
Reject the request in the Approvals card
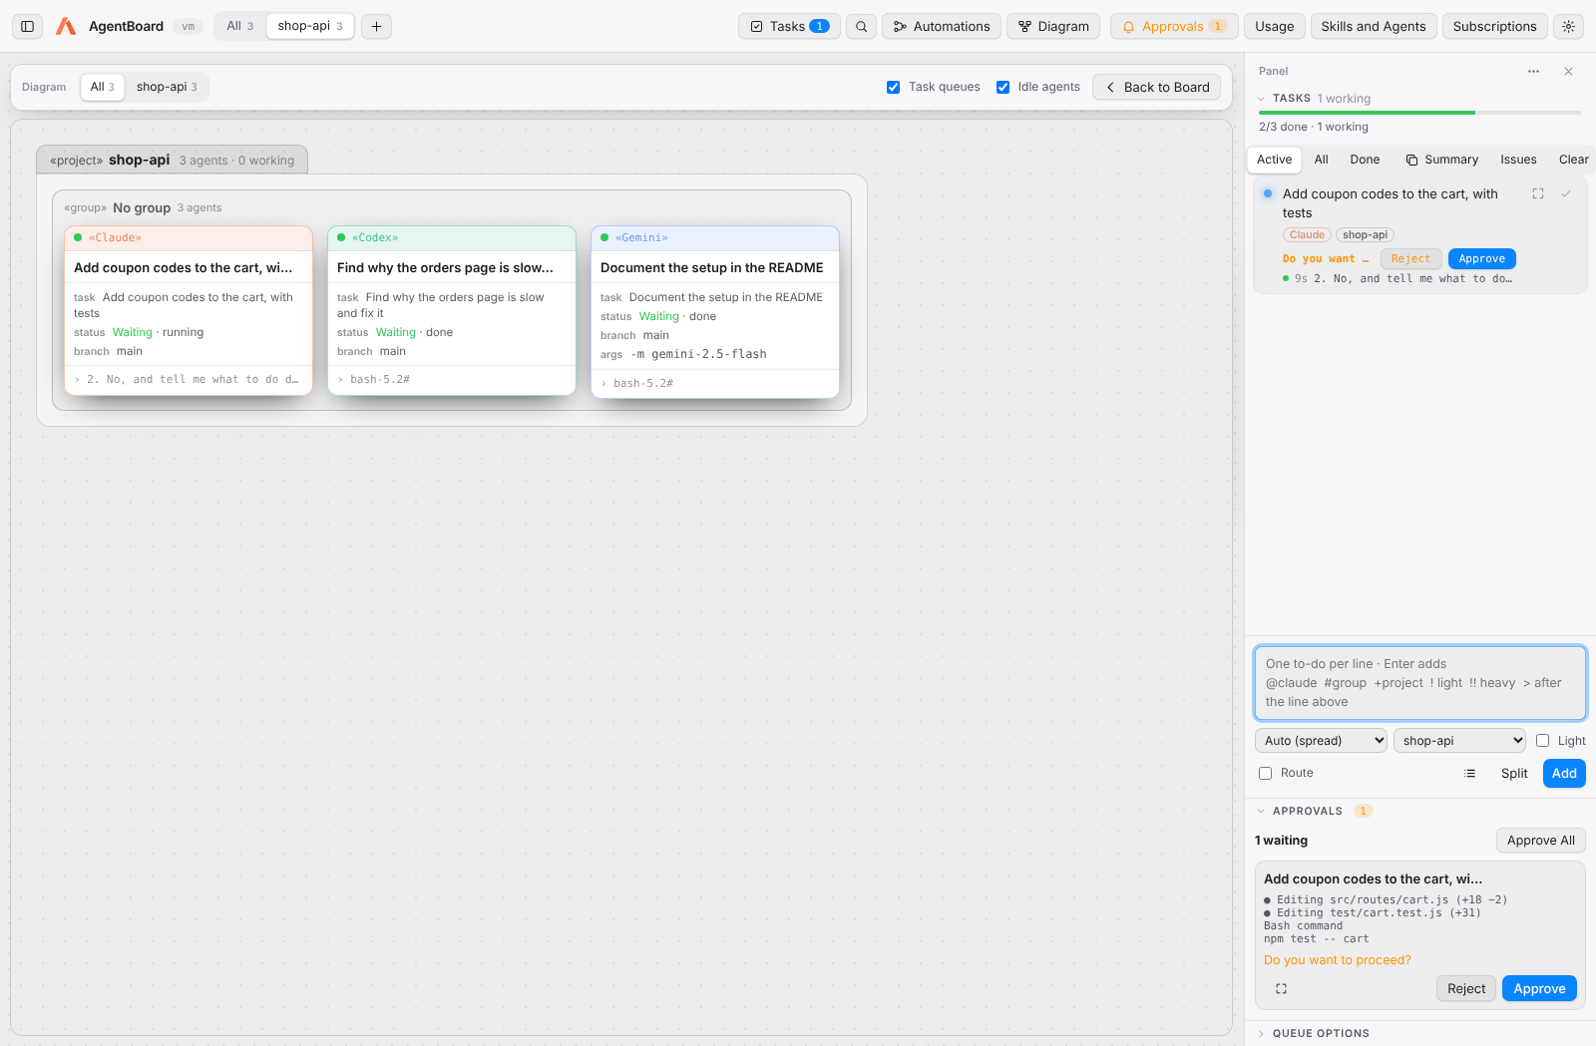1466,988
